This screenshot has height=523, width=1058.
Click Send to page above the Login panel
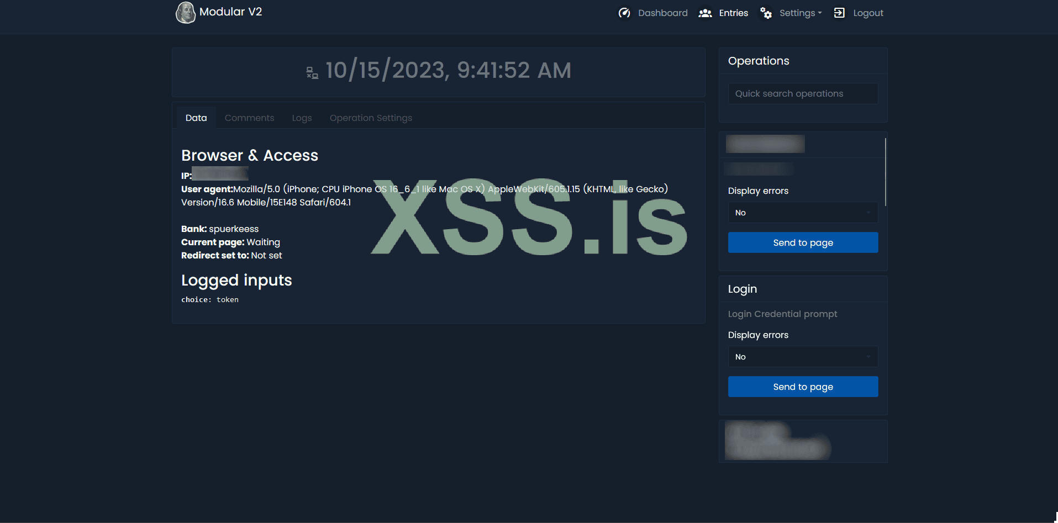pos(803,242)
